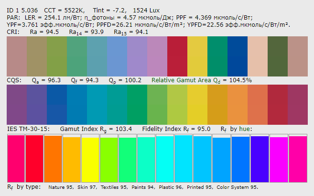The height and width of the screenshot is (196, 314).
Task: Click the violet bar in TM-30 hue chart
Action: (260, 158)
